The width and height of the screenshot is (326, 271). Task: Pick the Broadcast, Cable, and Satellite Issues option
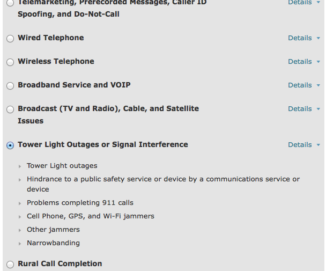tap(10, 109)
